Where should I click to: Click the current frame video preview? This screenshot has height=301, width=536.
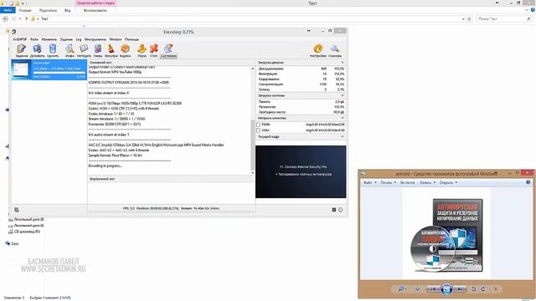(301, 171)
